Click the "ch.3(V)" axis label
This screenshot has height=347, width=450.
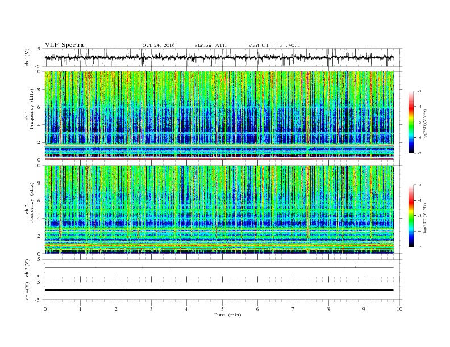[x=27, y=268]
